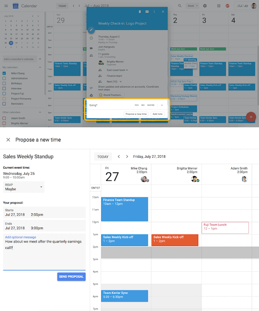Toggle the Reminders calendar checkbox
This screenshot has height=311, width=259.
pos(5,104)
